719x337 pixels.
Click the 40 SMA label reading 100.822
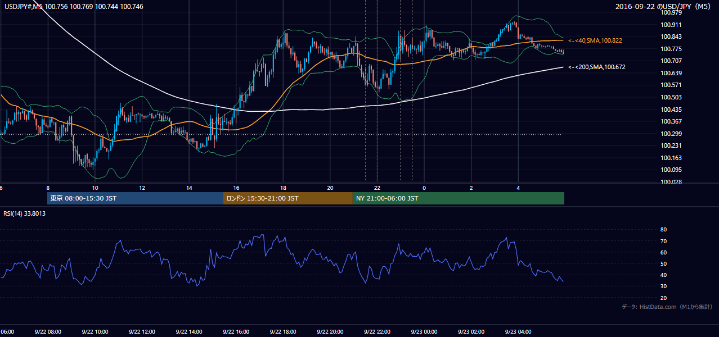(x=595, y=40)
